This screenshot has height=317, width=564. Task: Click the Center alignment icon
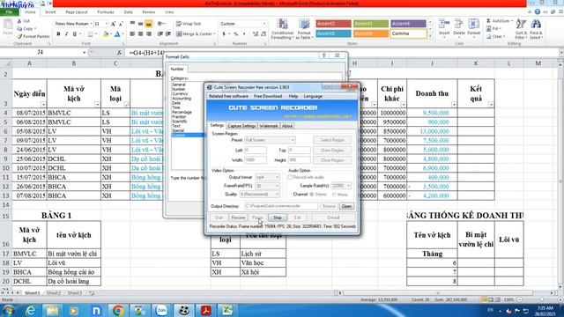[141, 33]
